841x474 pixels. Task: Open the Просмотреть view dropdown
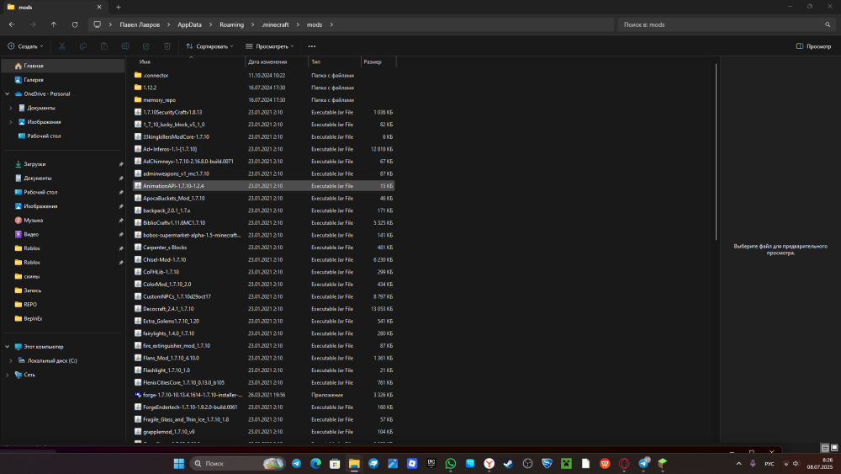click(270, 46)
